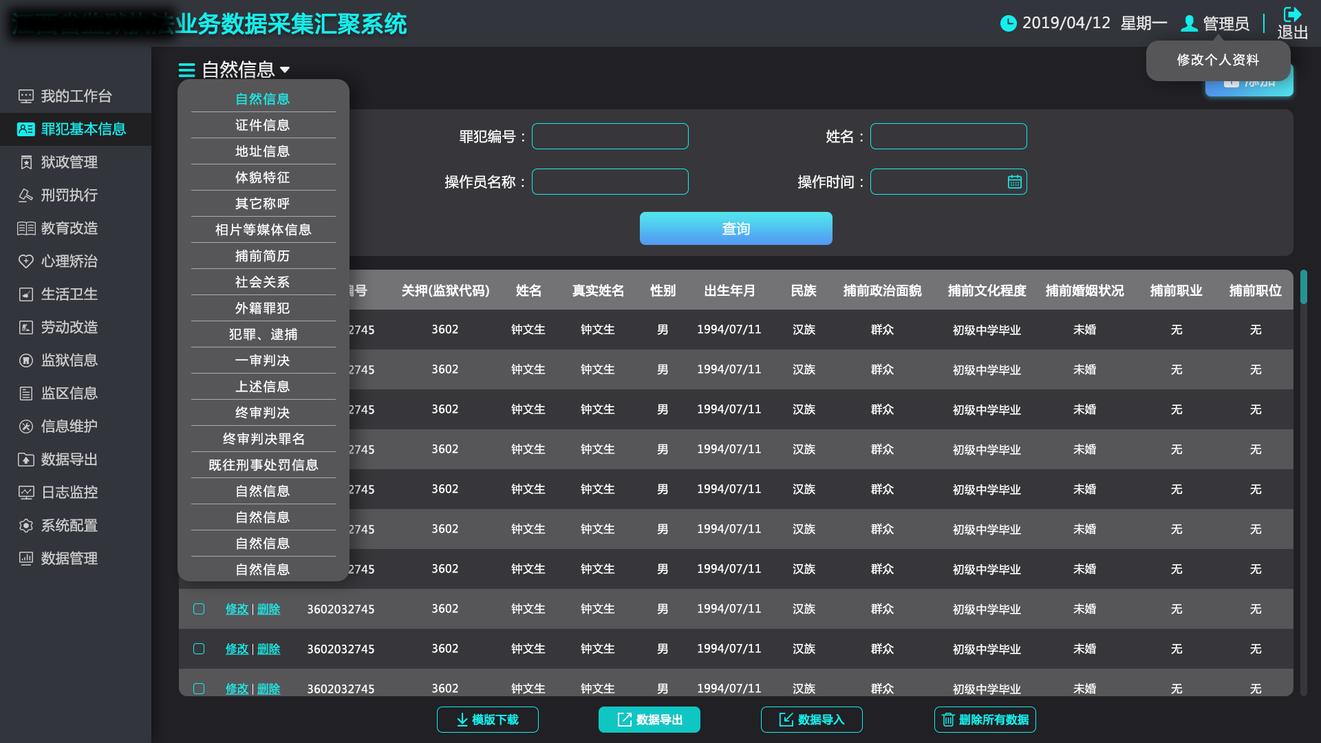Screen dimensions: 1321x743
Task: Click 数据导入 button at bottom
Action: 811,720
